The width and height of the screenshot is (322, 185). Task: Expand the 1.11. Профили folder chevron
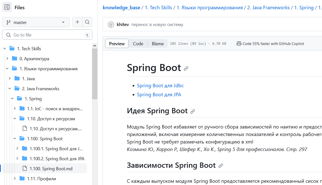click(15, 178)
